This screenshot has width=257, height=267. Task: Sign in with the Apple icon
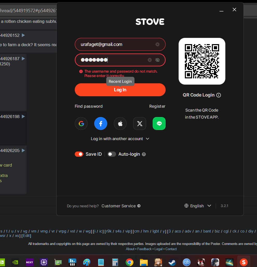click(x=120, y=124)
